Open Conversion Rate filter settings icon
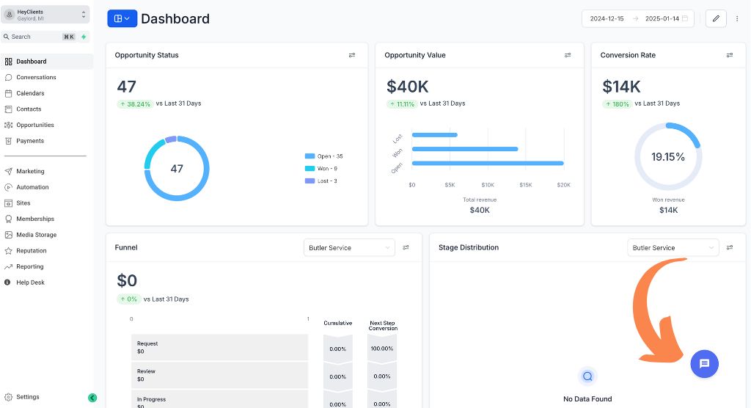The image size is (751, 408). [729, 55]
